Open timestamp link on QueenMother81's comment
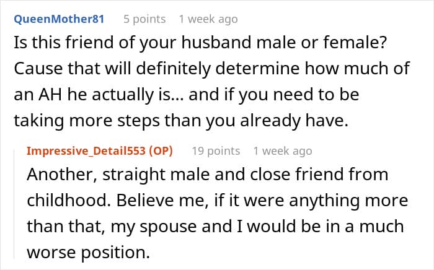 pos(208,19)
